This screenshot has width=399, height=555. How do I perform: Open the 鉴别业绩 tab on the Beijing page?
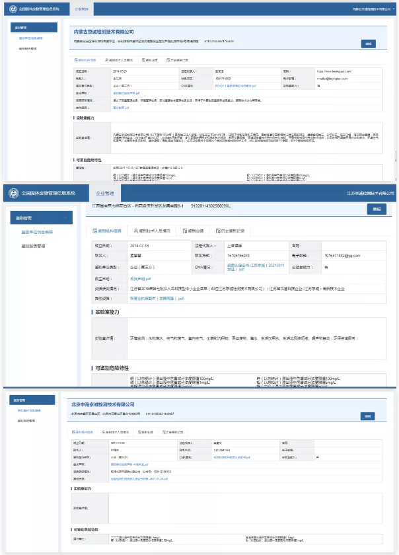(x=145, y=432)
